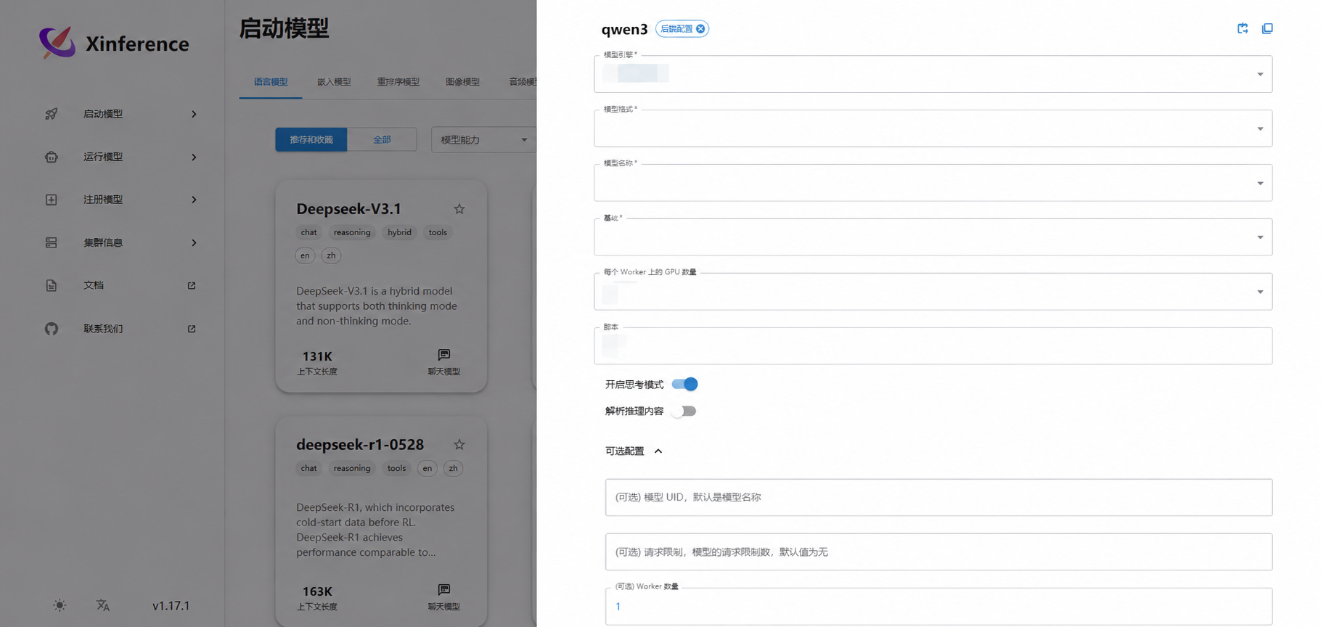
Task: Click the 运行模型 sidebar icon
Action: tap(52, 157)
